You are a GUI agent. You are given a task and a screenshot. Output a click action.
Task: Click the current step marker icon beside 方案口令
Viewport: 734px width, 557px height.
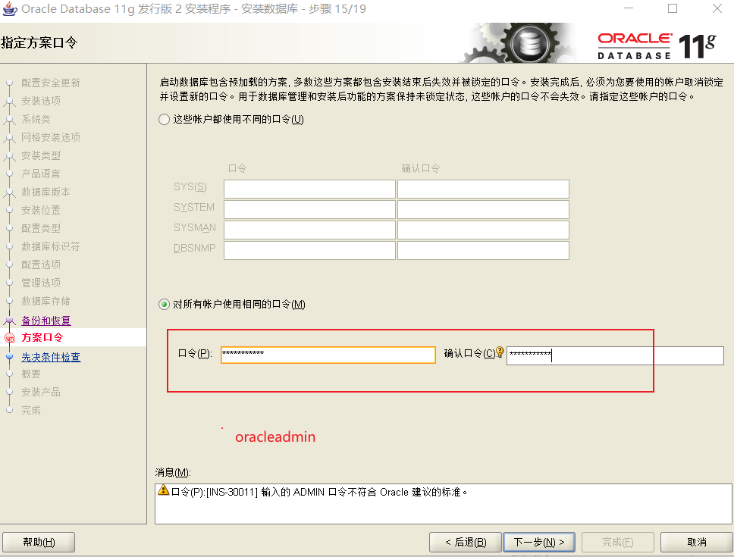[x=9, y=338]
